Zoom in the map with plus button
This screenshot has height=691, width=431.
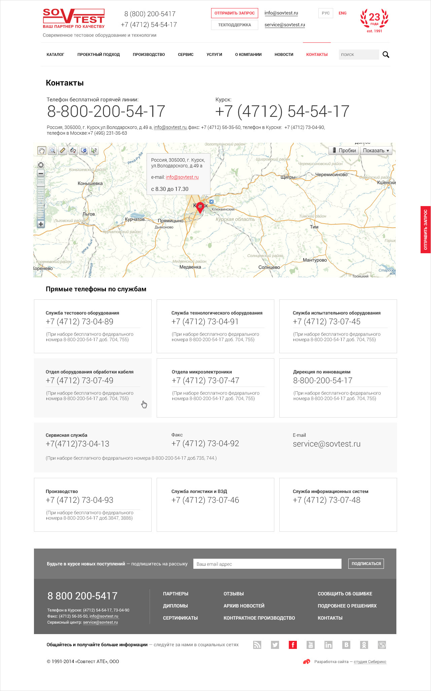41,224
